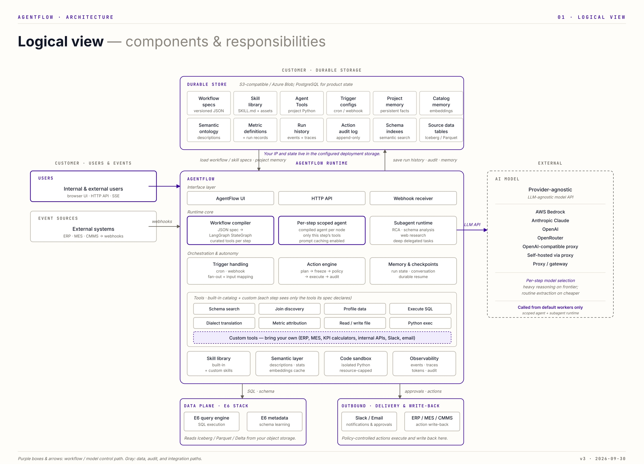644x465 pixels.
Task: Select the Metric definitions box
Action: point(255,130)
